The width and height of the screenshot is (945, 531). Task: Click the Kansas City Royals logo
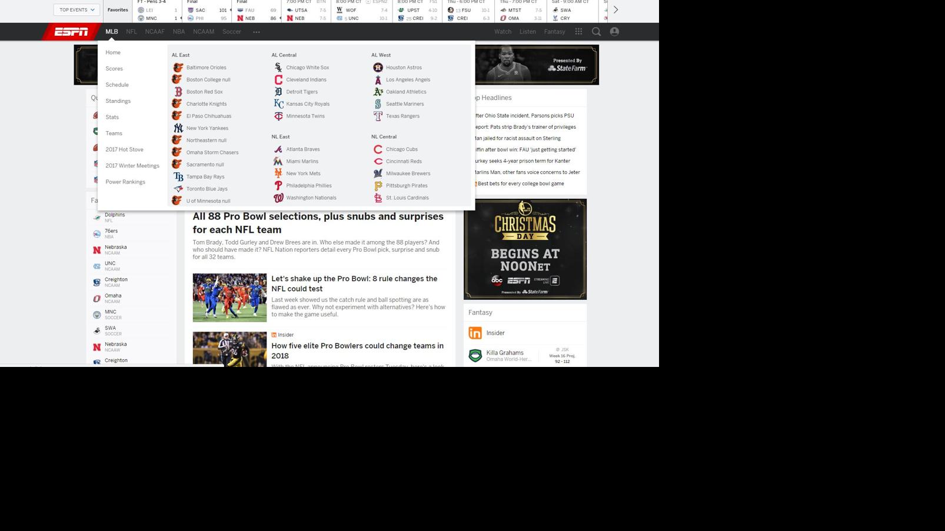[x=278, y=104]
